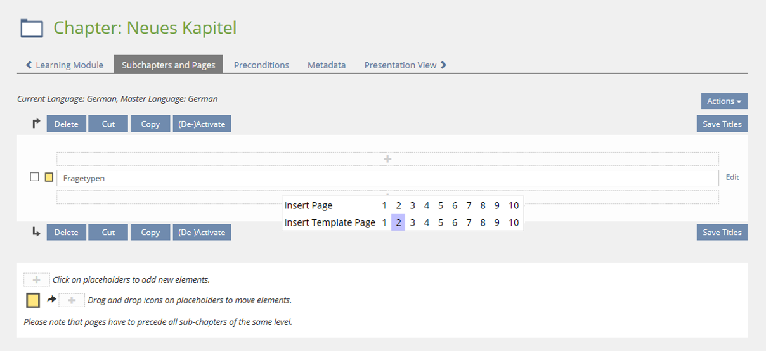Insert 5 pages via Insert Page row

441,205
